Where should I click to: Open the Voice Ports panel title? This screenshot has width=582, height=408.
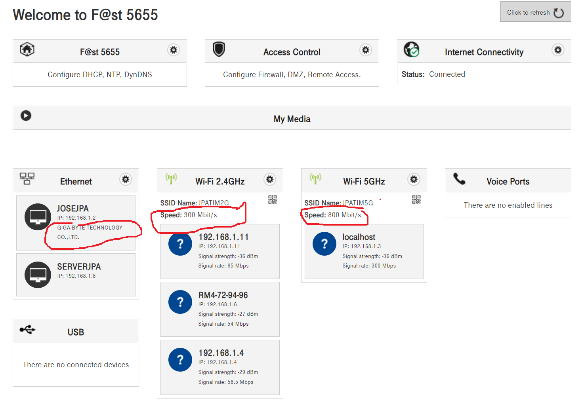click(508, 182)
